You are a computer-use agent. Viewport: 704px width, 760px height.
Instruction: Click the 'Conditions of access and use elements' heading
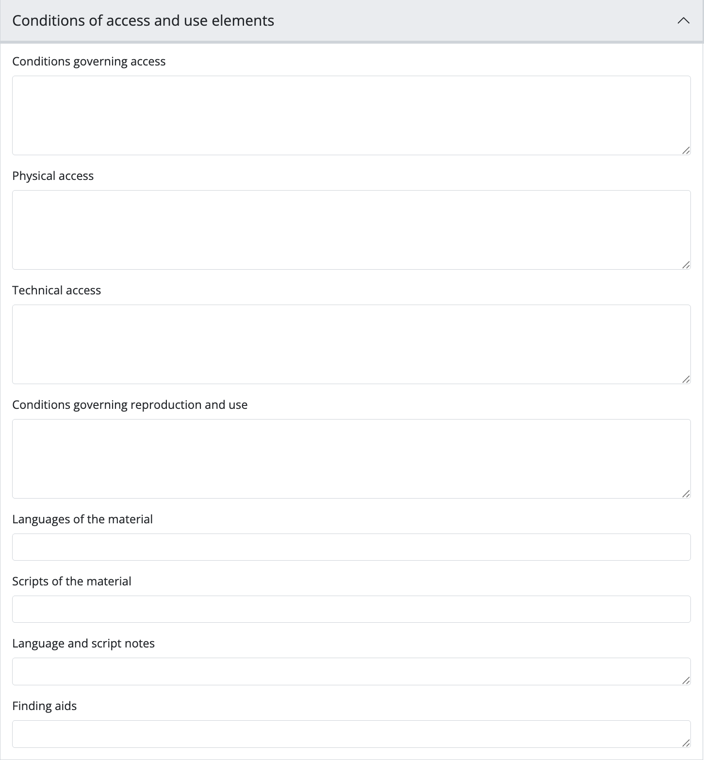(143, 21)
